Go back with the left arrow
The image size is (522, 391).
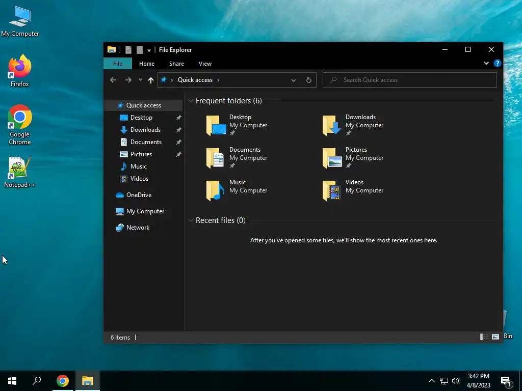pos(113,80)
